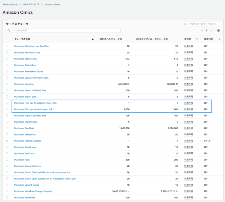
Task: Open Maximum SequenceStores quota link
Action: (27, 166)
